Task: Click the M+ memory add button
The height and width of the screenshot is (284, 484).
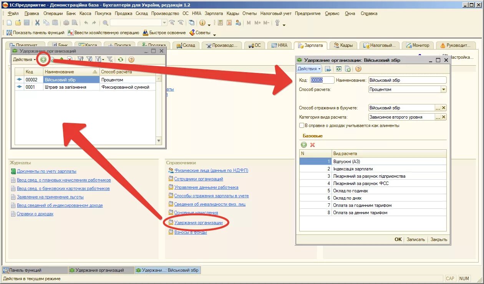Action: click(x=257, y=23)
